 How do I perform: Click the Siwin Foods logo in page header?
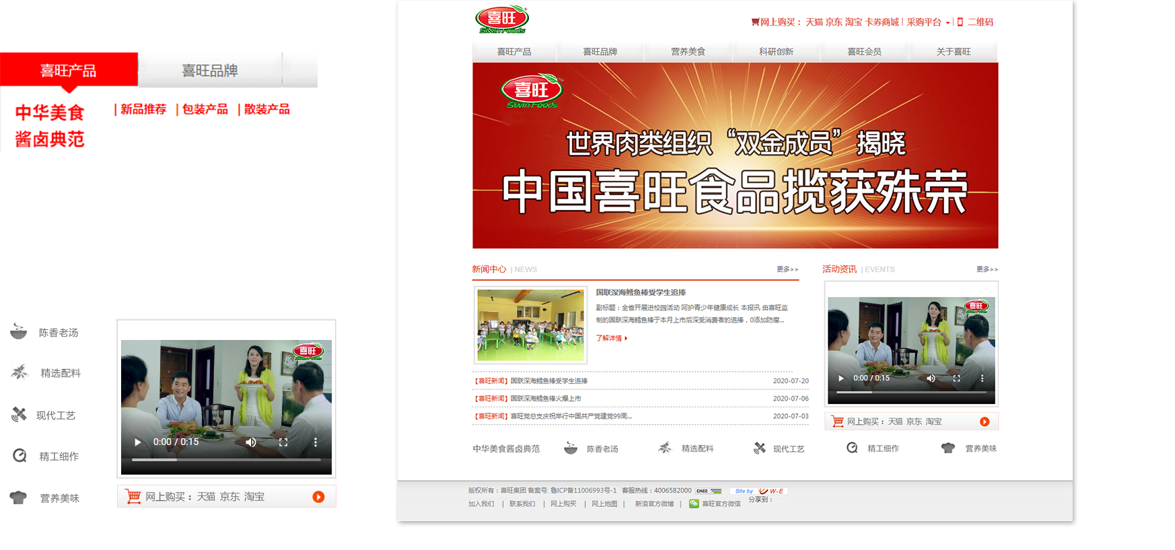[502, 20]
